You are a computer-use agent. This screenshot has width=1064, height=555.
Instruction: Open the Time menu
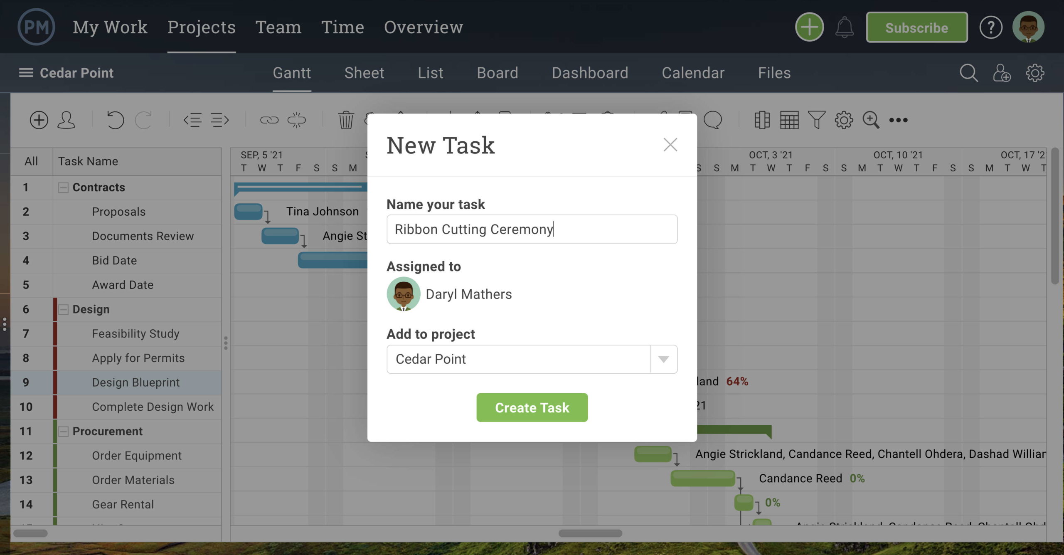click(x=343, y=27)
